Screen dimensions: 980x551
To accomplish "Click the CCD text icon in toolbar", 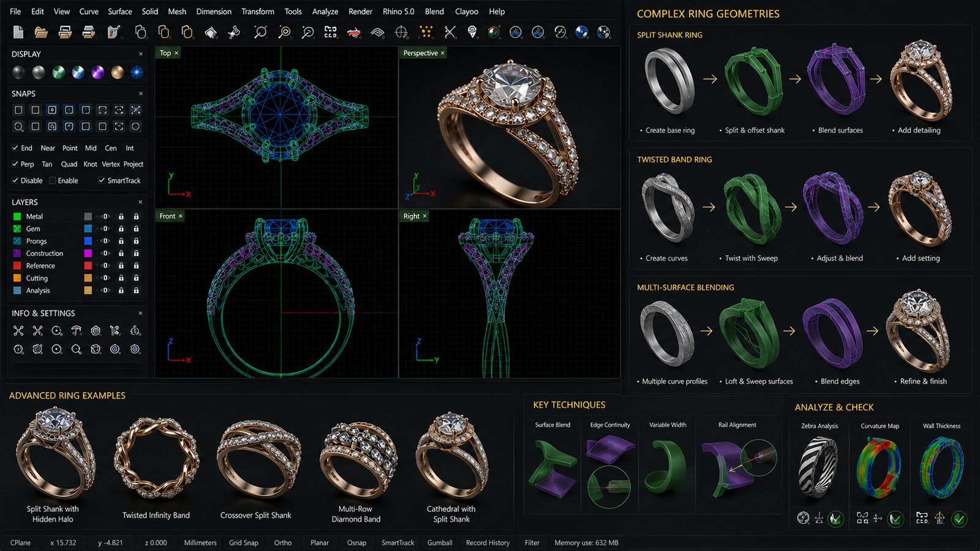I will [330, 32].
